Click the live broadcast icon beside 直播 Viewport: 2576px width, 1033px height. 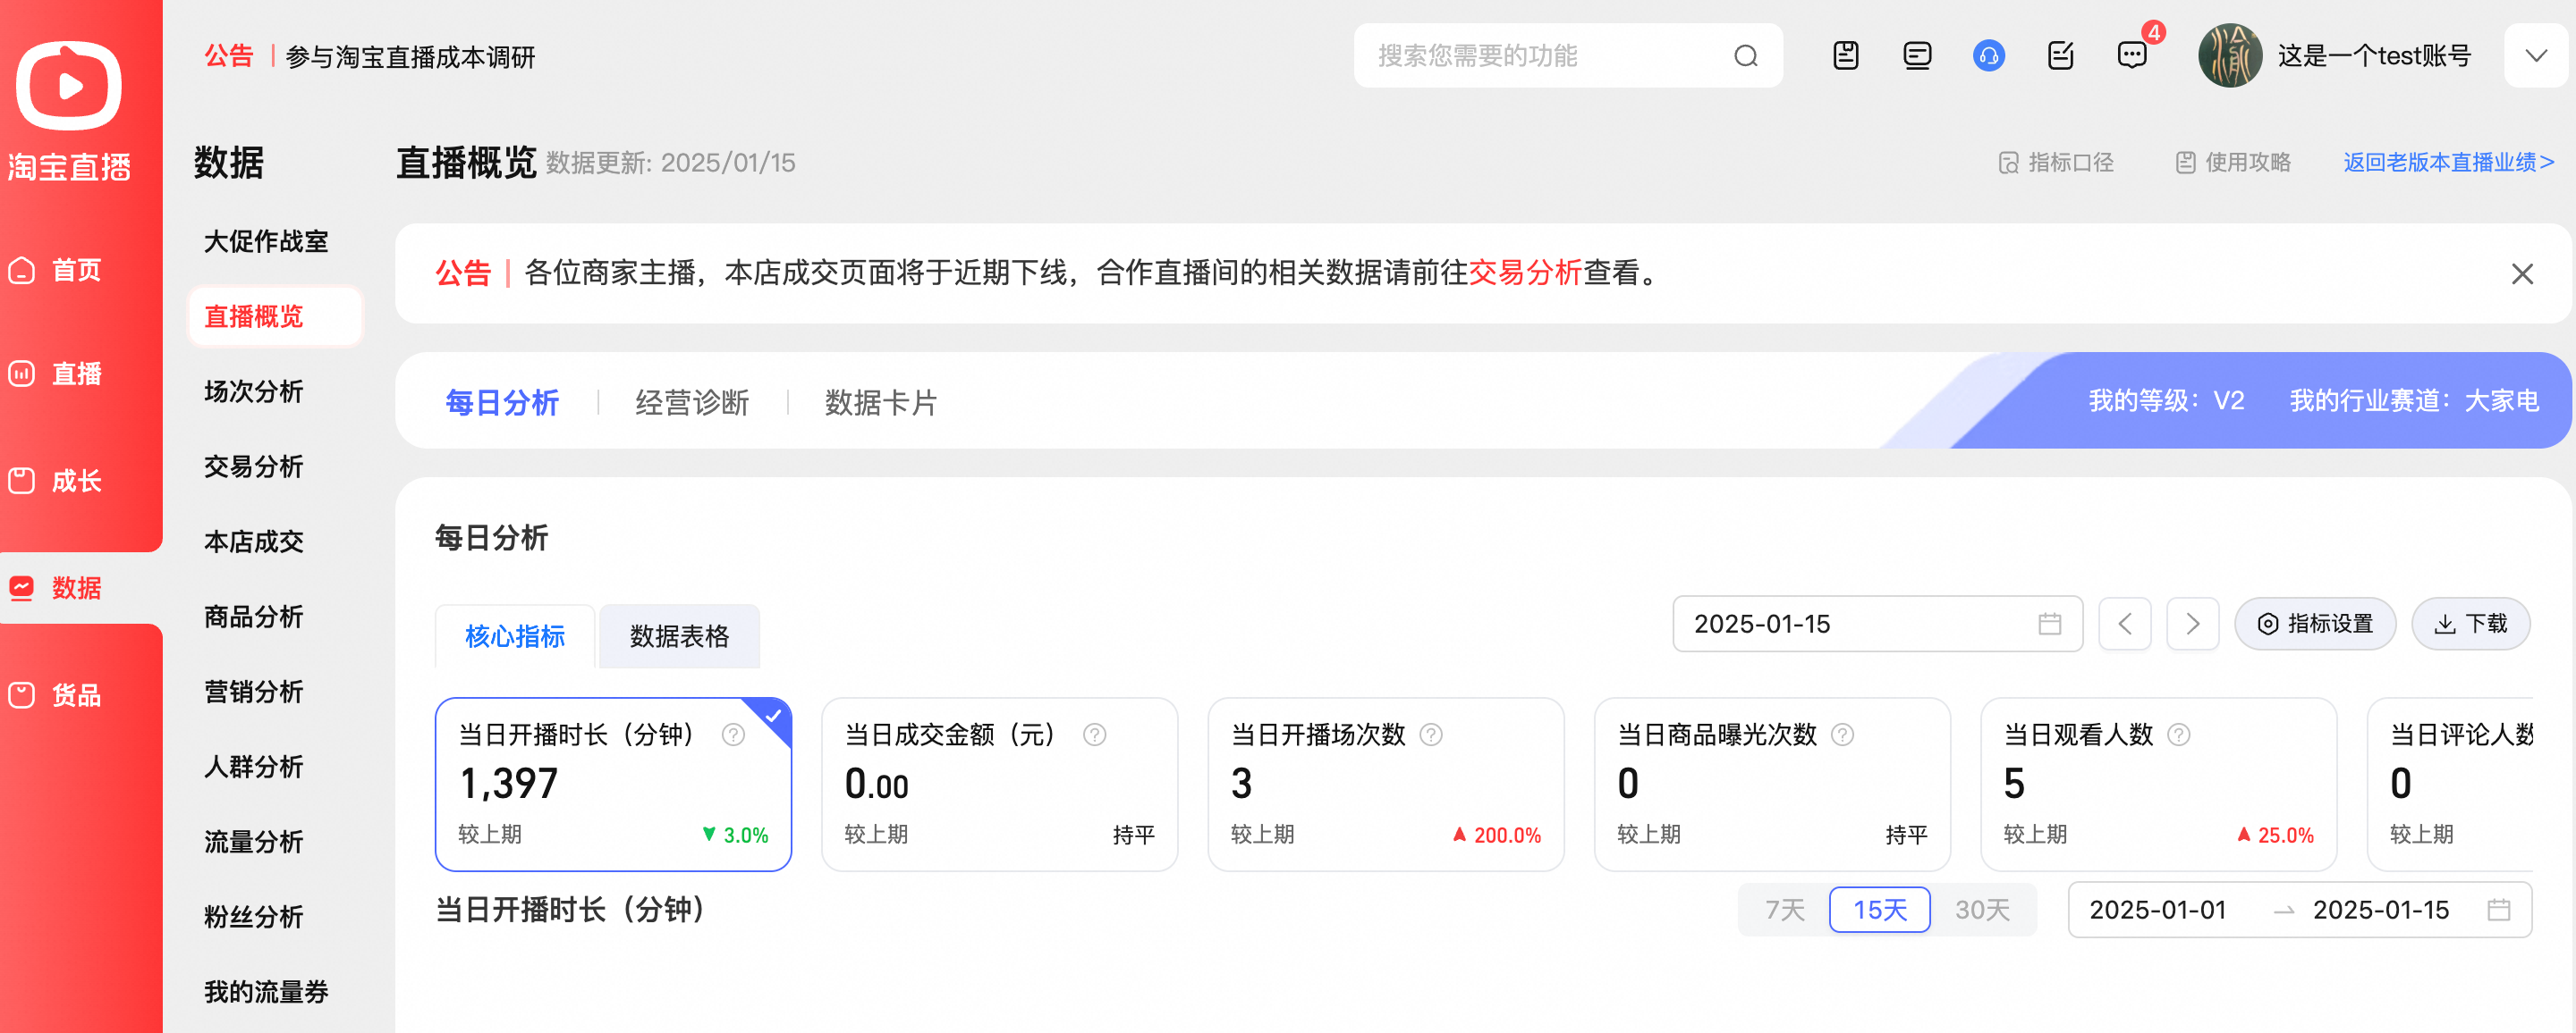click(22, 374)
